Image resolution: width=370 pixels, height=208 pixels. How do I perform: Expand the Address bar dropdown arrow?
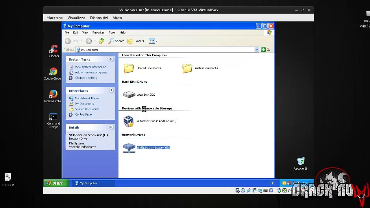click(256, 50)
